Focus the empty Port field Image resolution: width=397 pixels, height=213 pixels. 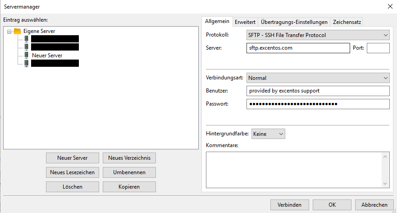[378, 48]
